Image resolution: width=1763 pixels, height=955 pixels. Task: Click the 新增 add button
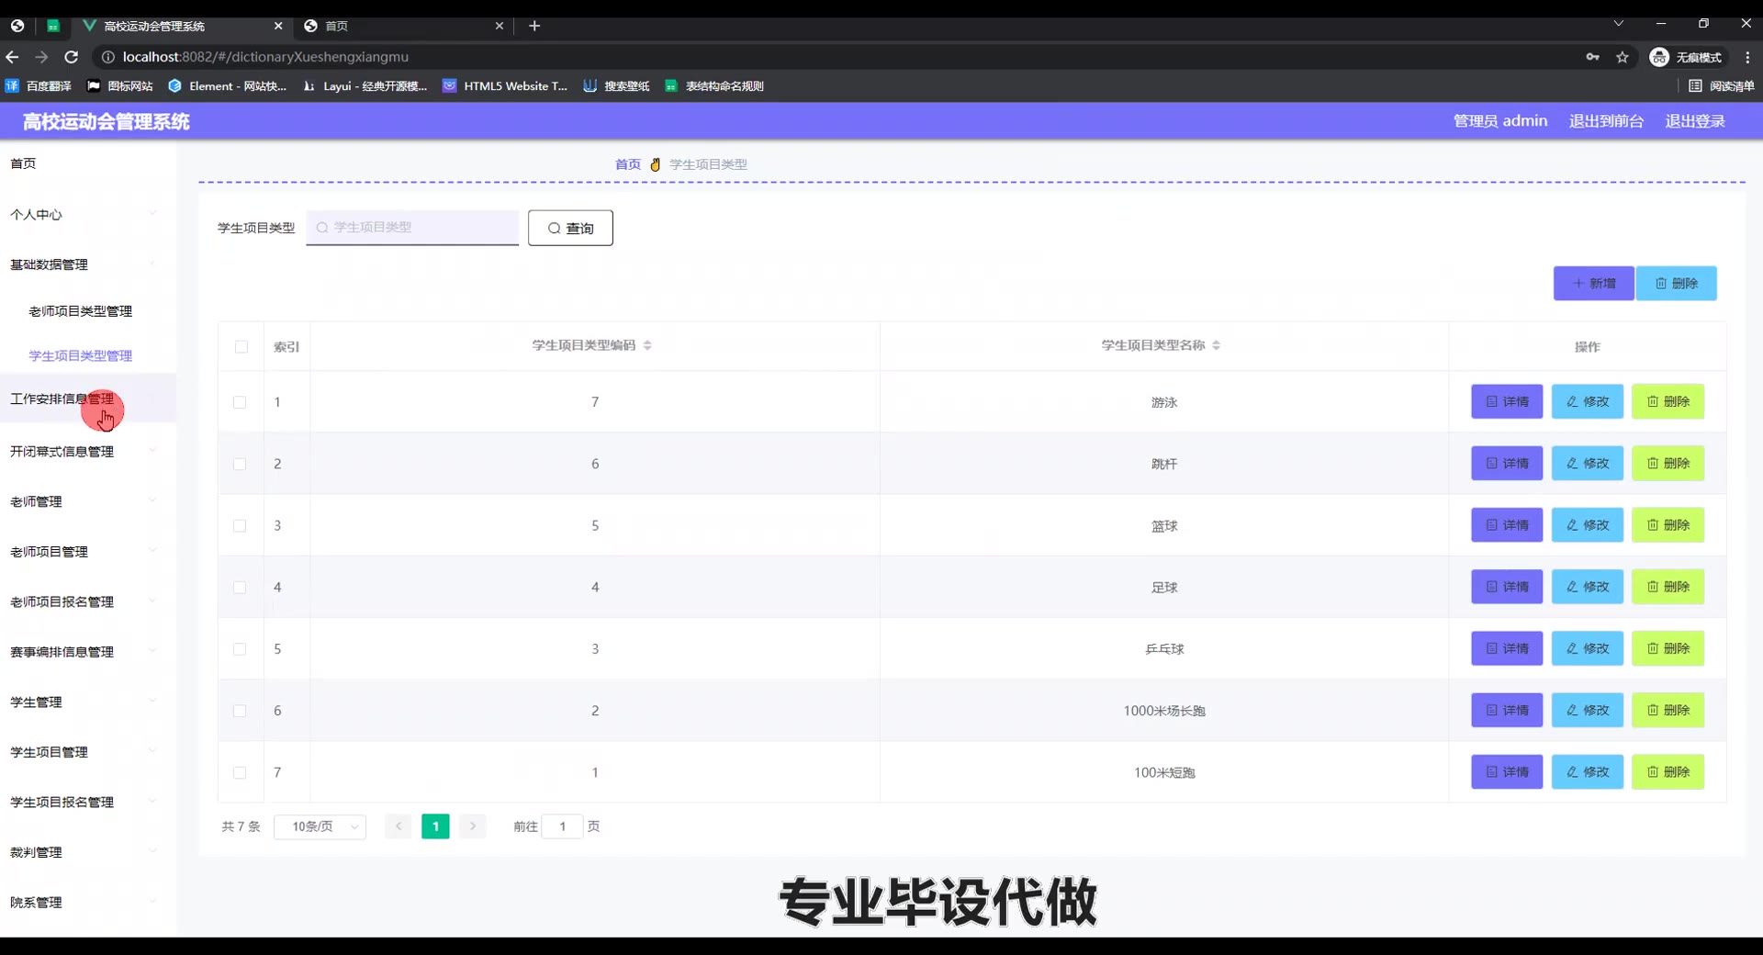(1593, 283)
